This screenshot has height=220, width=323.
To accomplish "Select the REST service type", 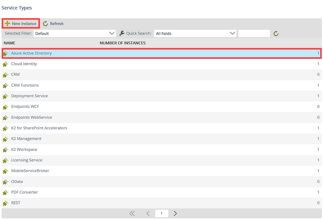I will [x=161, y=203].
